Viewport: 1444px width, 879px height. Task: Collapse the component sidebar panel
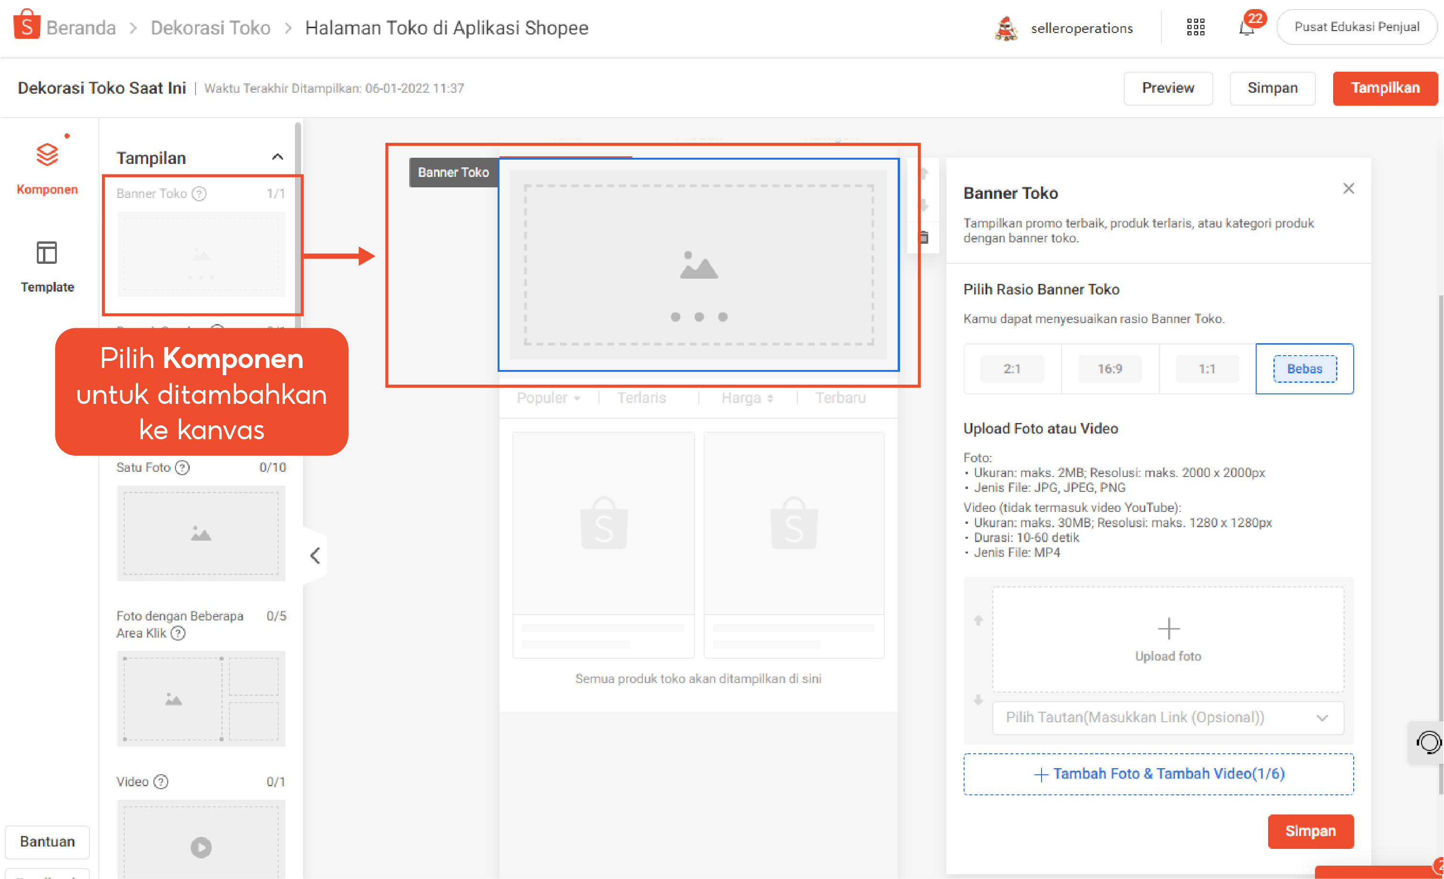315,555
